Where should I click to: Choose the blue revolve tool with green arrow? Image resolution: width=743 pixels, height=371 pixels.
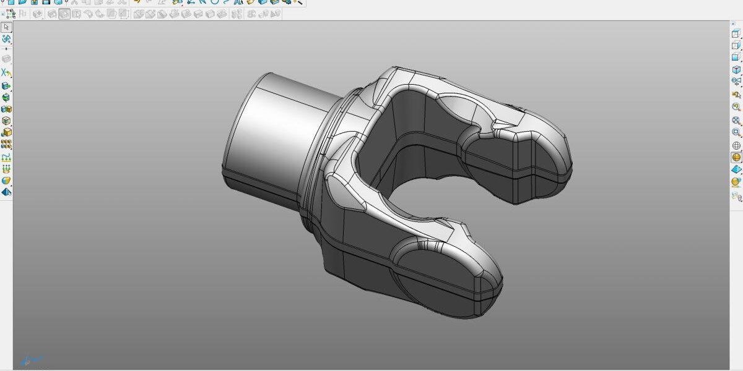(6, 98)
